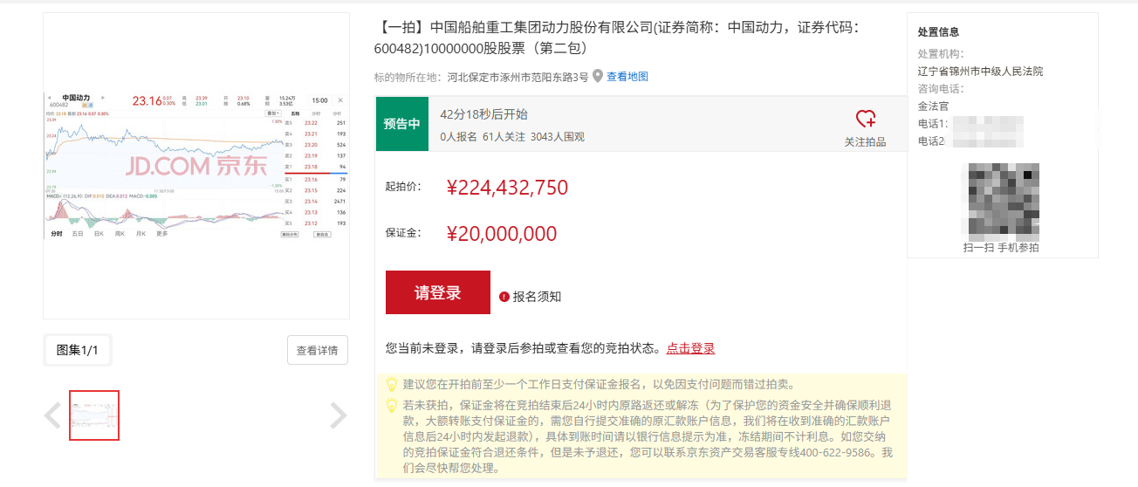Click the 金法官 contact name
The image size is (1138, 487).
(x=934, y=106)
